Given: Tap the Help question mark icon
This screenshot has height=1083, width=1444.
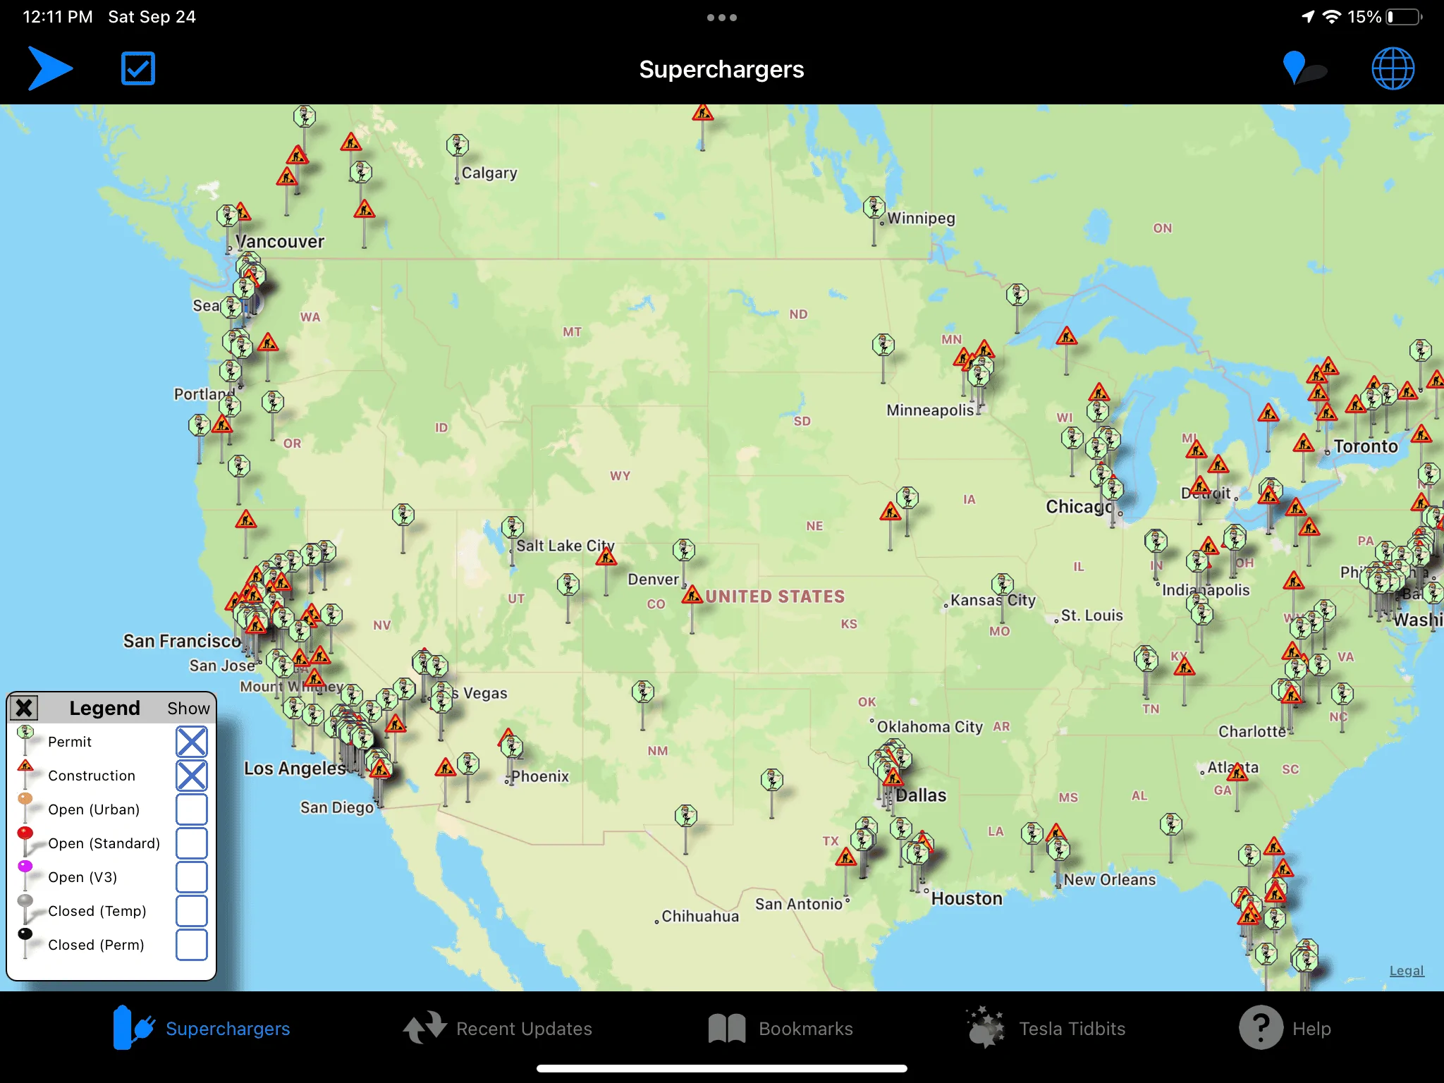Looking at the screenshot, I should tap(1261, 1028).
